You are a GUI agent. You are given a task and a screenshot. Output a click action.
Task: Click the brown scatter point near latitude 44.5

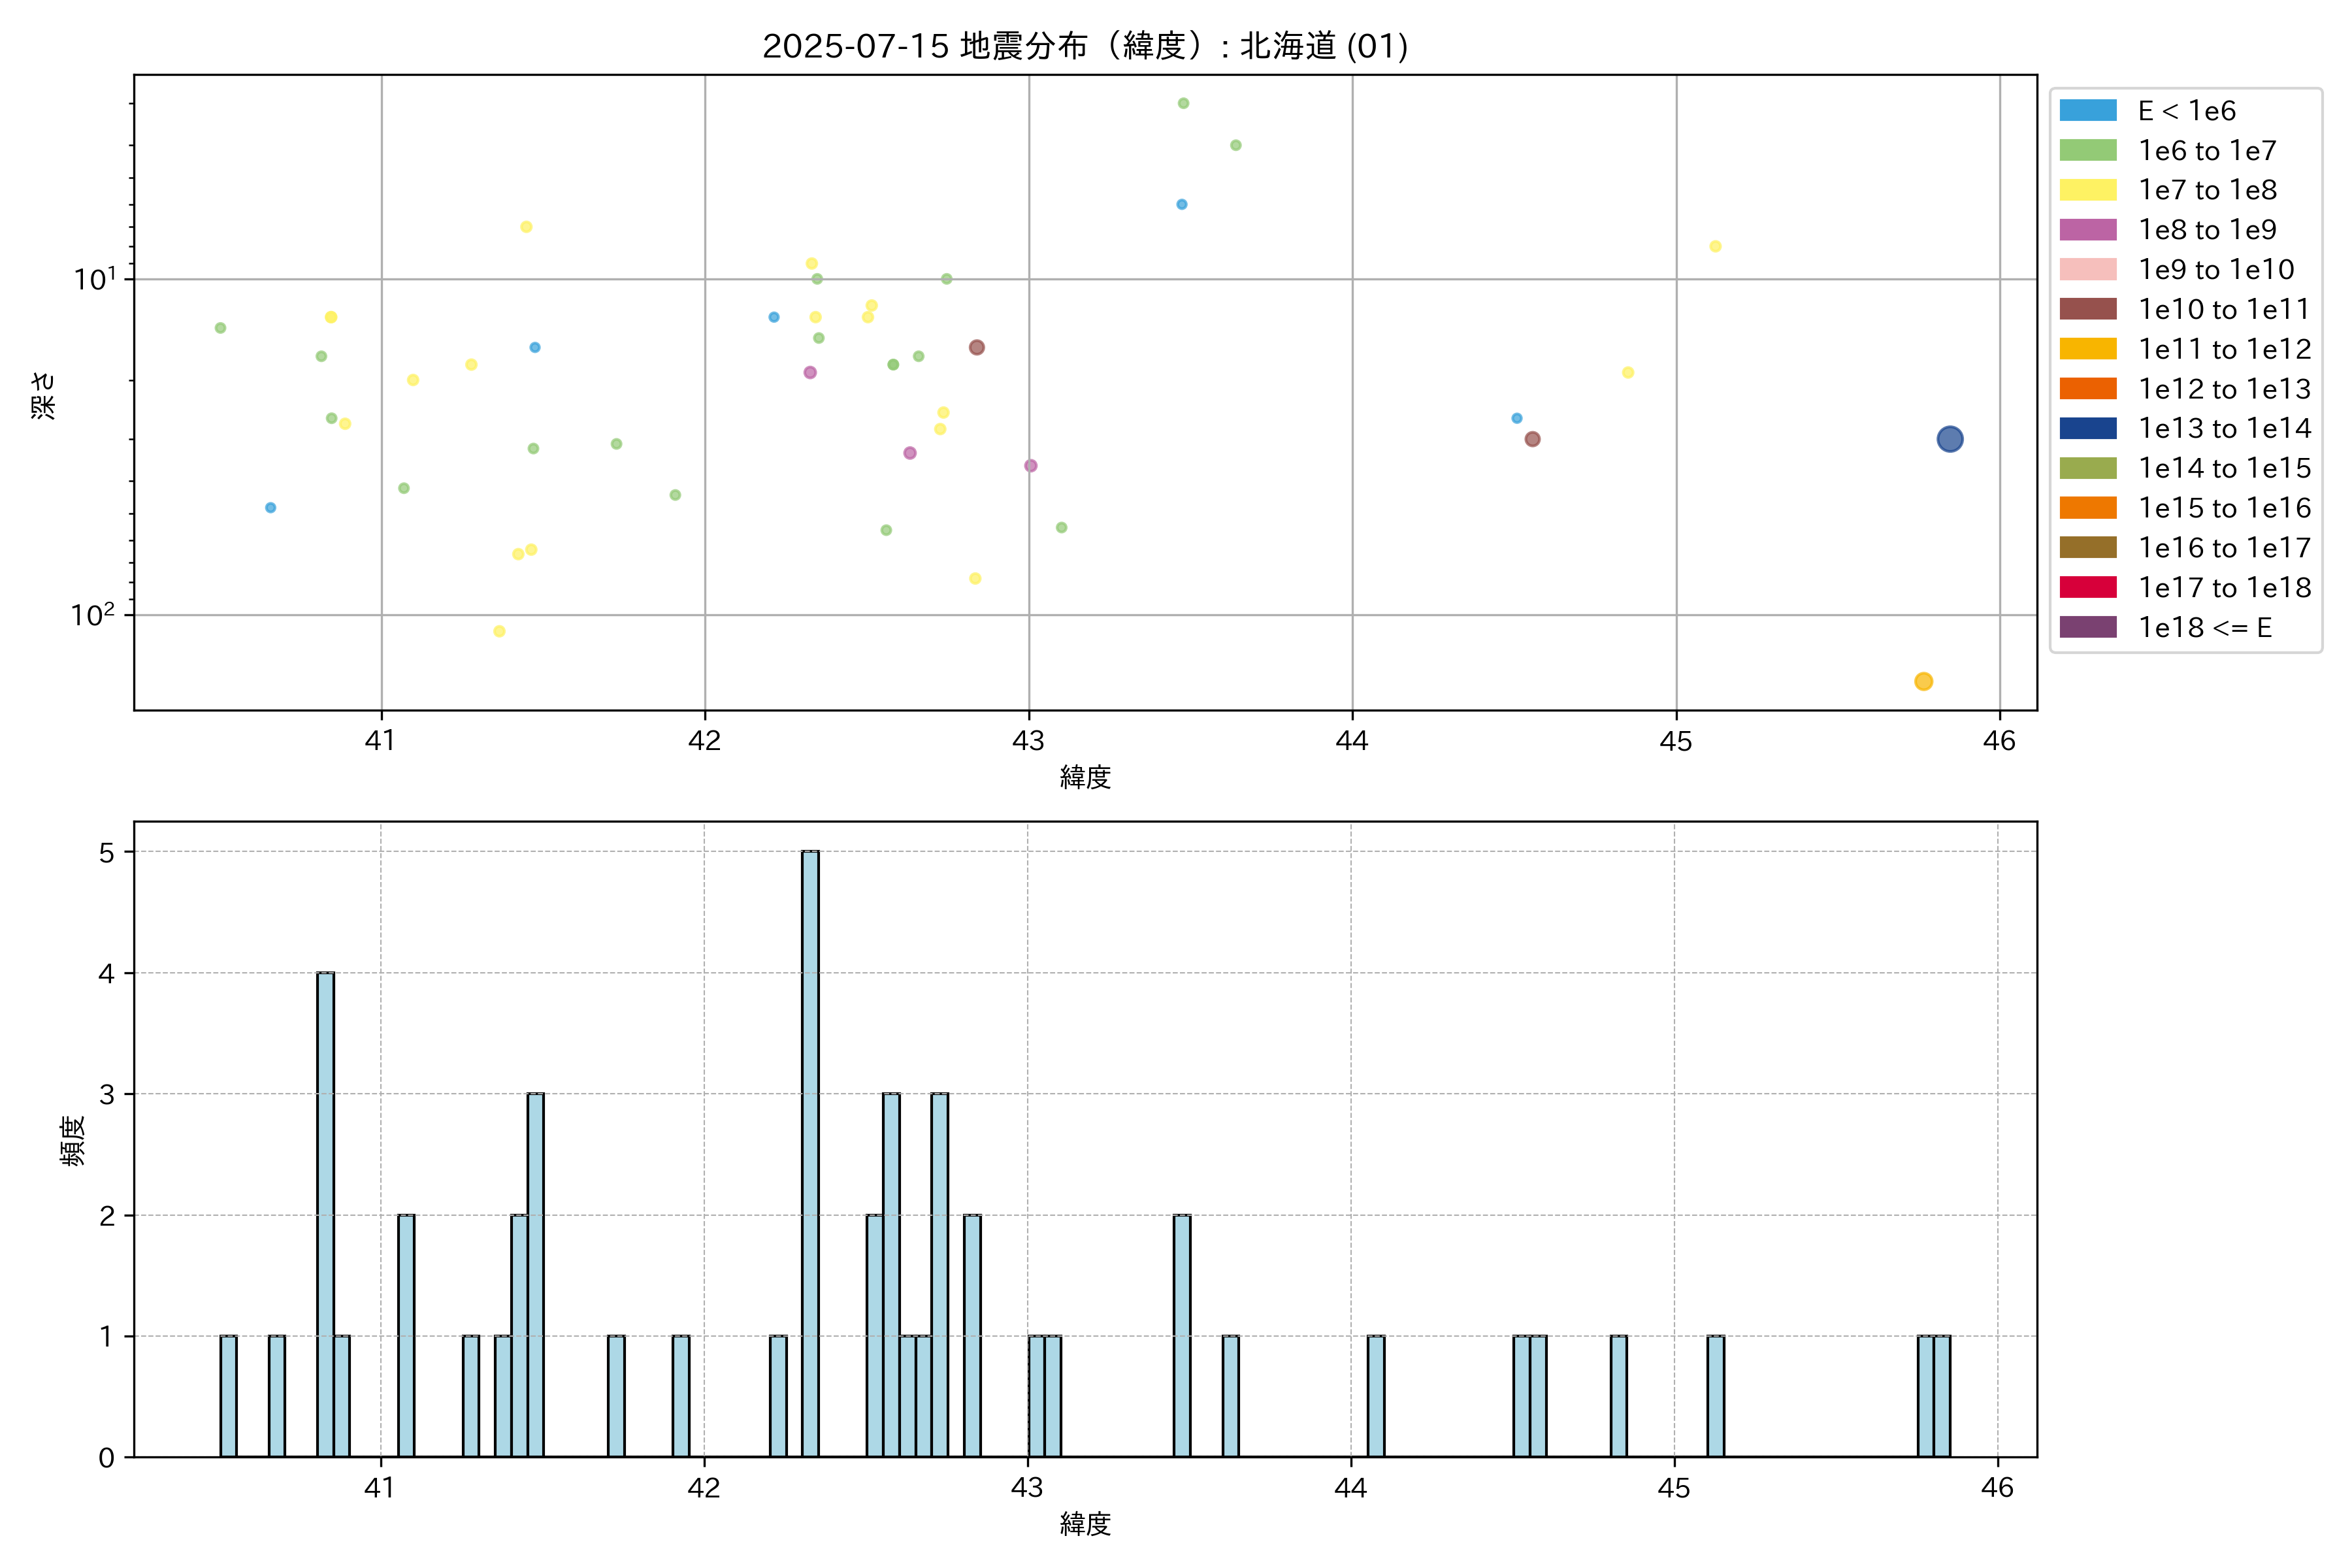[1532, 439]
